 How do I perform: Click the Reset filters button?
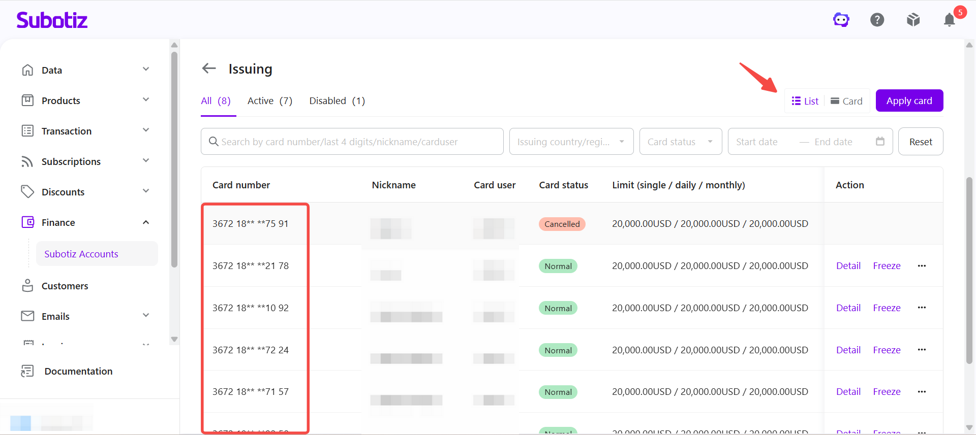click(921, 142)
